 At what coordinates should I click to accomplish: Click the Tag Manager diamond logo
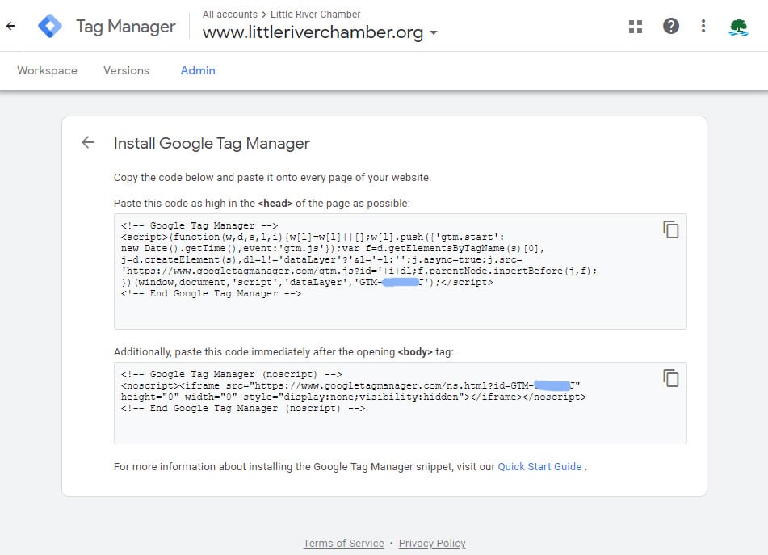coord(50,26)
